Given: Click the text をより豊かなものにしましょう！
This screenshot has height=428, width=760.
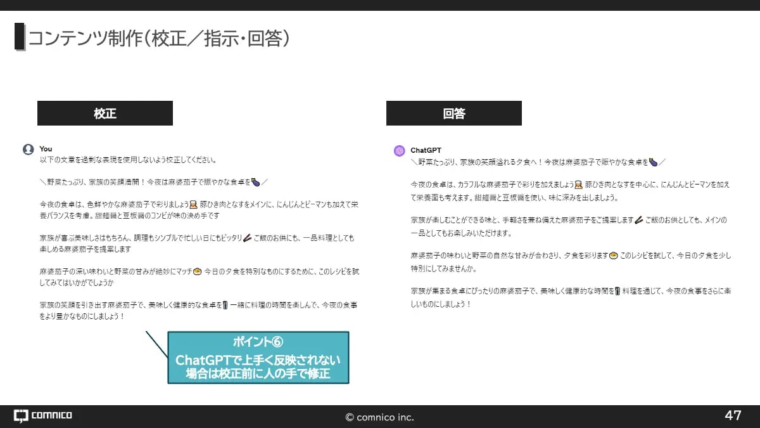Looking at the screenshot, I should click(82, 316).
